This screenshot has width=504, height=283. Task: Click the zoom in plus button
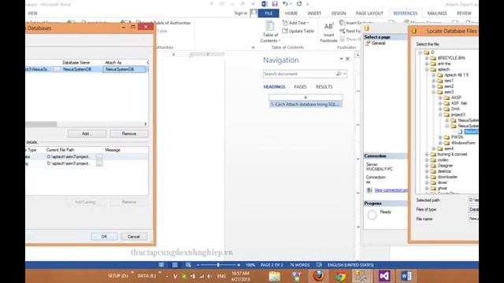239,265
